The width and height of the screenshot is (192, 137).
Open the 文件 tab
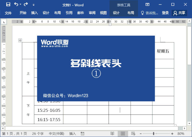(8, 13)
